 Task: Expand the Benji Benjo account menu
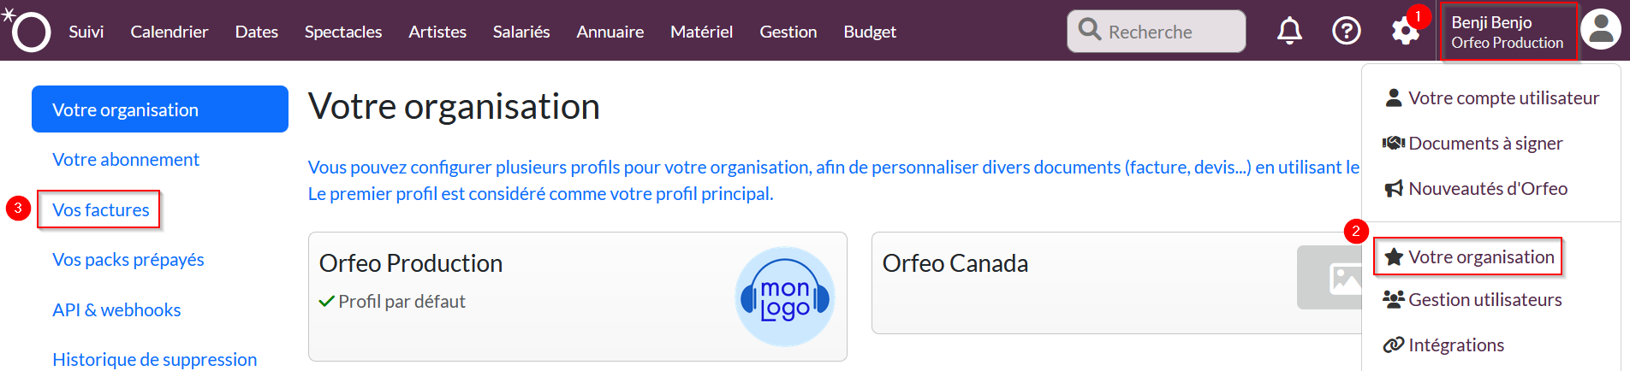1508,32
